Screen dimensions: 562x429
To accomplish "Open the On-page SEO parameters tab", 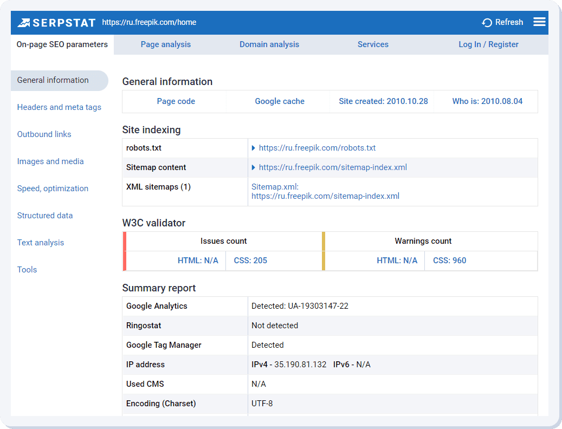I will [62, 44].
